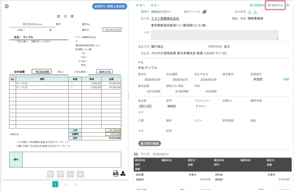Image resolution: width=294 pixels, height=191 pixels.
Task: Click the panel splitter handle between panes
Action: point(129,96)
